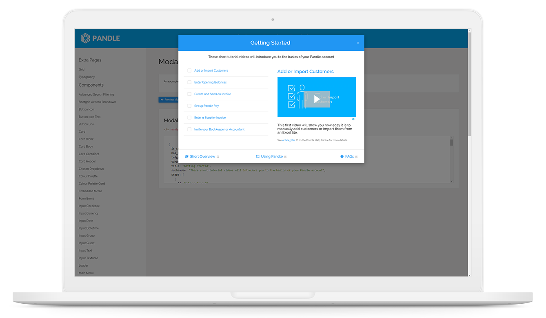Open the Short Overview link
The width and height of the screenshot is (546, 318).
pyautogui.click(x=202, y=156)
